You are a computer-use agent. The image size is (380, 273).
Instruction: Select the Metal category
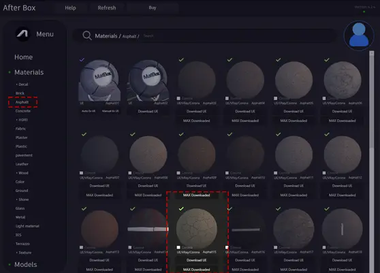20,217
